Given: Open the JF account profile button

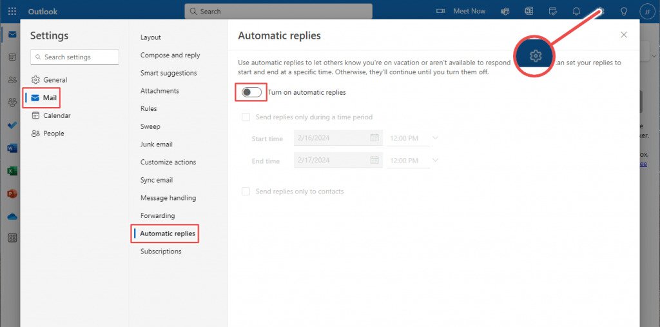Looking at the screenshot, I should tap(646, 11).
